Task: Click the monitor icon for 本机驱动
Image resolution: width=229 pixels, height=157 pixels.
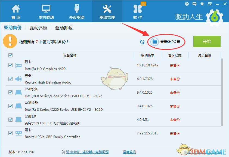Action: click(46, 9)
